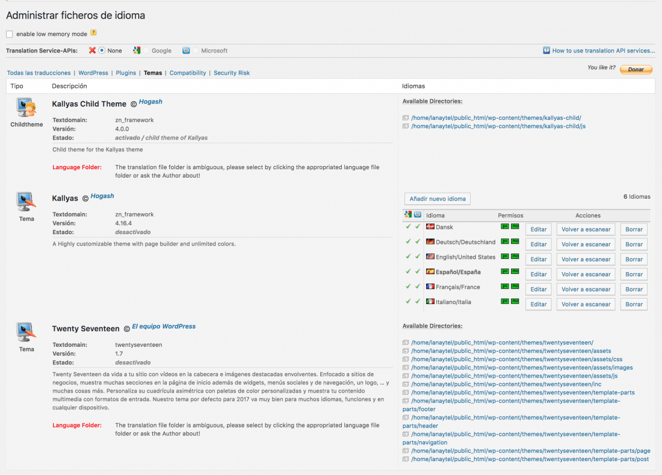
Task: Select the twentyseventeen/template-parts/page directory link
Action: point(531,451)
